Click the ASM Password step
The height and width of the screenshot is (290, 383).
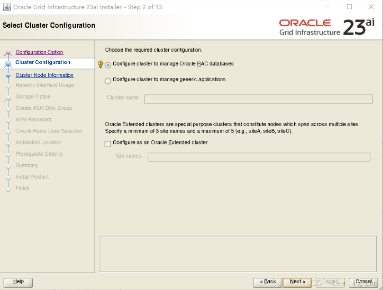(x=34, y=119)
